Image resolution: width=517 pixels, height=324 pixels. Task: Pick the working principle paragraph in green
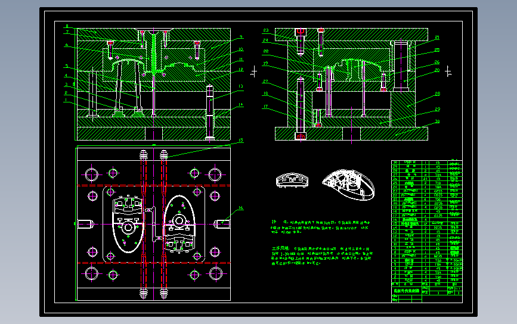(322, 256)
